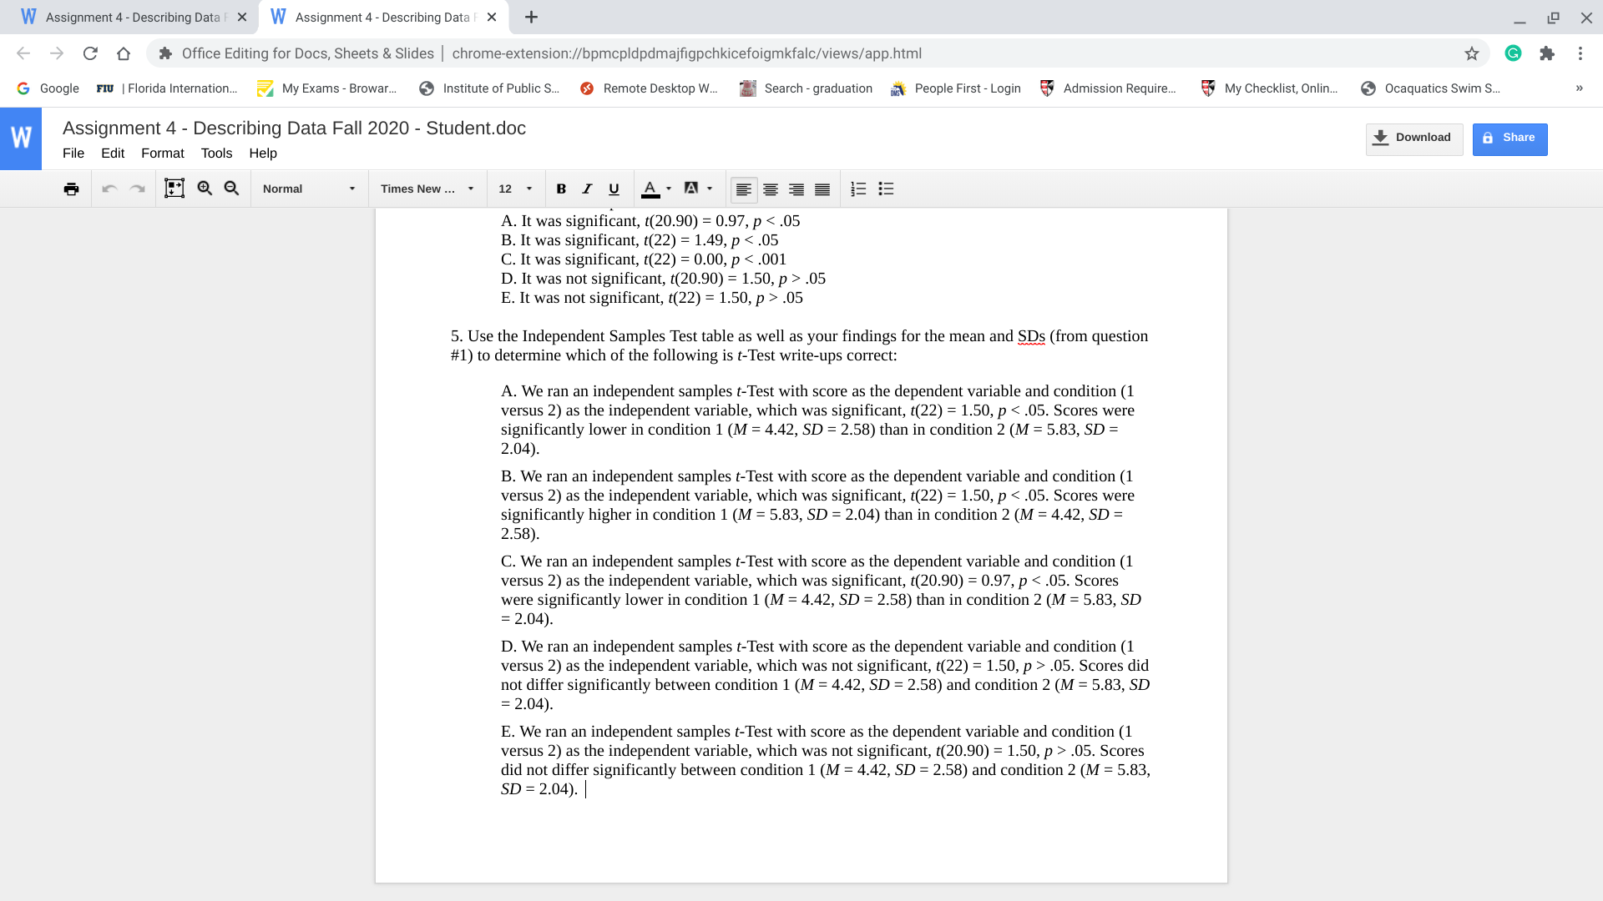Click the Redo icon

point(136,189)
